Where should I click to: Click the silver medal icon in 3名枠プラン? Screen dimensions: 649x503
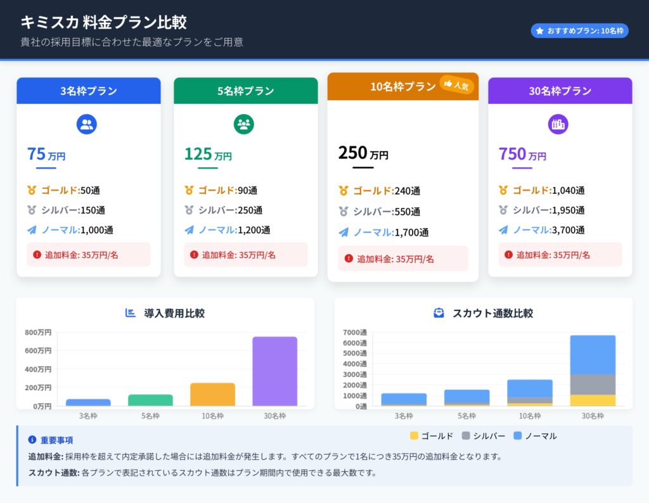[x=32, y=210]
